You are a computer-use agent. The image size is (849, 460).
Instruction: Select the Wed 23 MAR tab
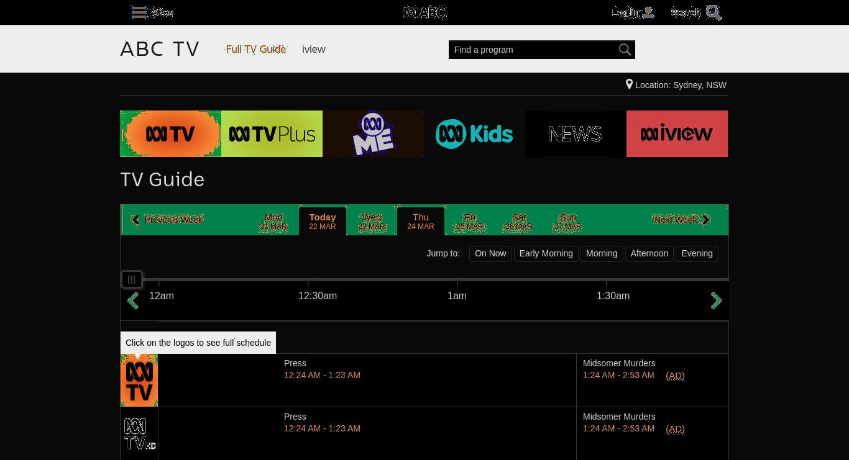click(372, 222)
